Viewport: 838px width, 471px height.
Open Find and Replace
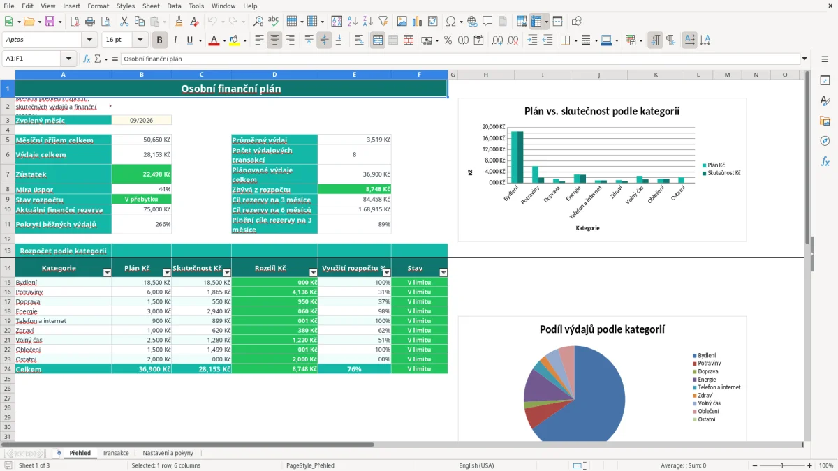(258, 22)
